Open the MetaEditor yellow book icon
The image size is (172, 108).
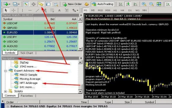coord(87,4)
